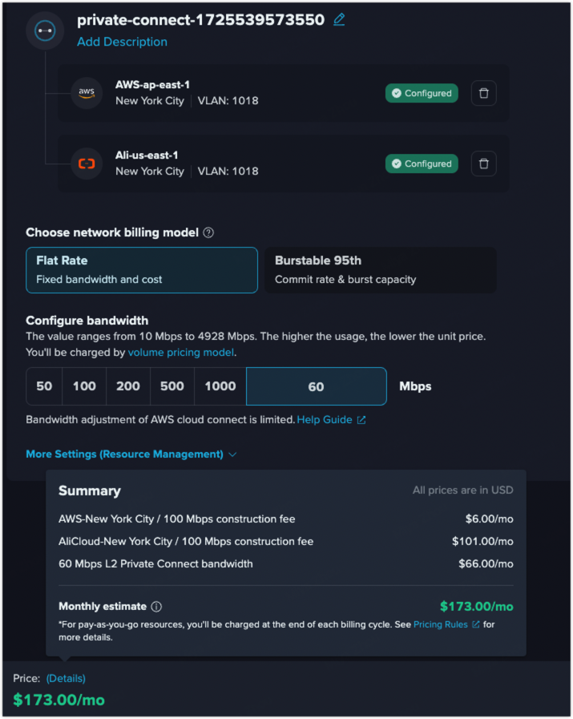Viewport: 573px width, 719px height.
Task: Toggle price Details popup
Action: [66, 678]
